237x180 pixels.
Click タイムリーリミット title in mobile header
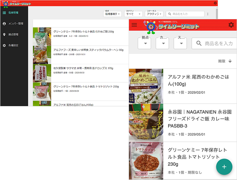click(x=179, y=27)
